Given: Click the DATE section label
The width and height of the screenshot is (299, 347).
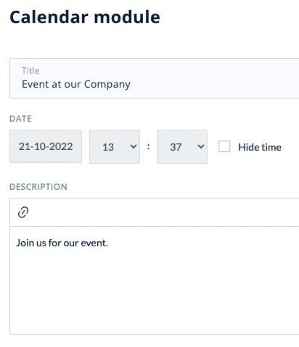Looking at the screenshot, I should 20,119.
